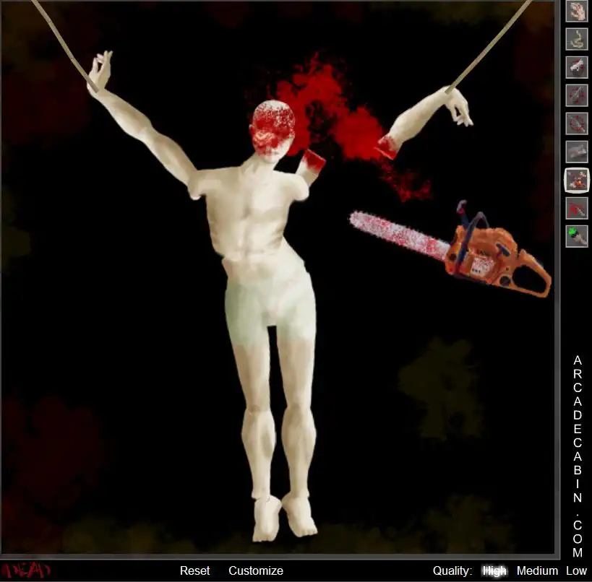Select the highlighted chainsaw tool icon
Screen dimensions: 592x582
[577, 180]
